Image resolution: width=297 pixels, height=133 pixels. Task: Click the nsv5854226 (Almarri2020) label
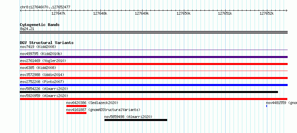[44, 89]
